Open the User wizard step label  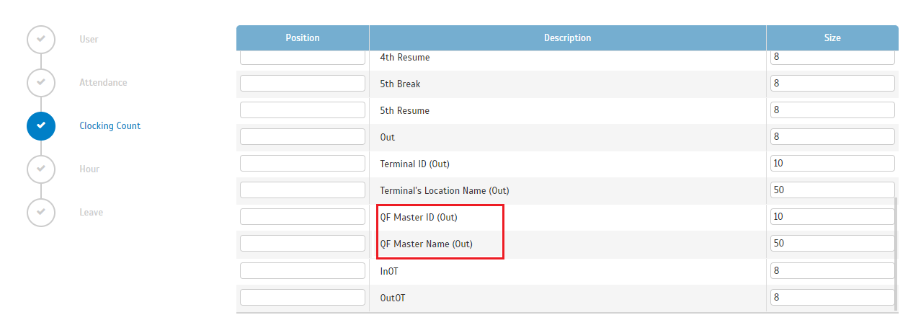(89, 39)
